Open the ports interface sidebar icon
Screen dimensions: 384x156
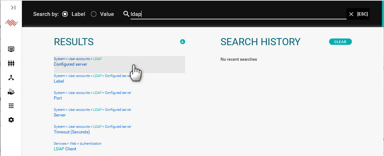coord(11,64)
